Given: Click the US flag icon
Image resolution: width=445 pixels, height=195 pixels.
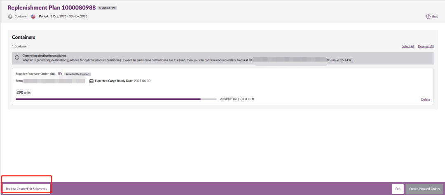Looking at the screenshot, I should (x=33, y=16).
